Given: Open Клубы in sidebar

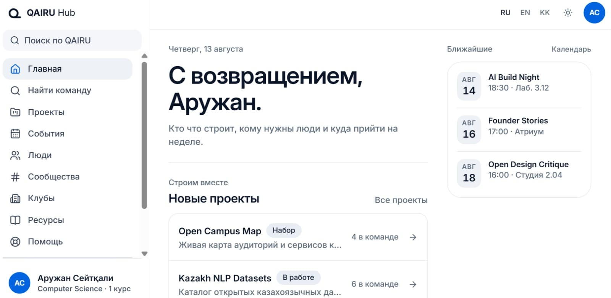Looking at the screenshot, I should pos(68,199).
